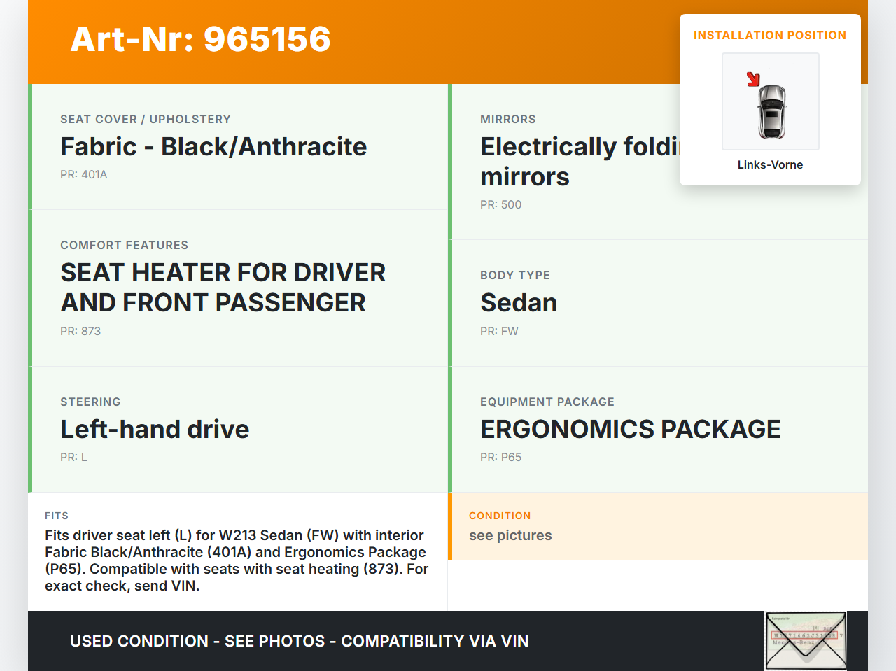Click the PR: 500 mirrors code
Image resolution: width=896 pixels, height=671 pixels.
click(500, 204)
